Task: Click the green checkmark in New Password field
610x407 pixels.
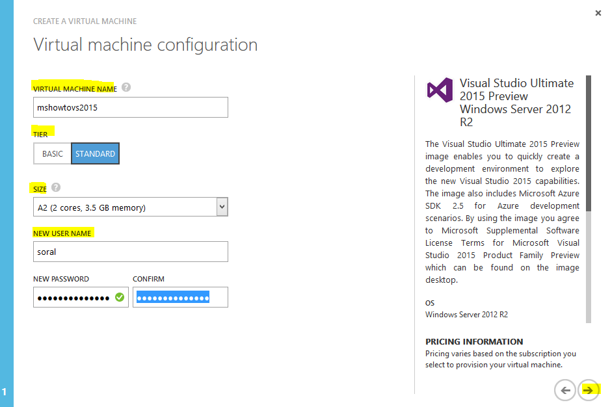Action: coord(120,297)
